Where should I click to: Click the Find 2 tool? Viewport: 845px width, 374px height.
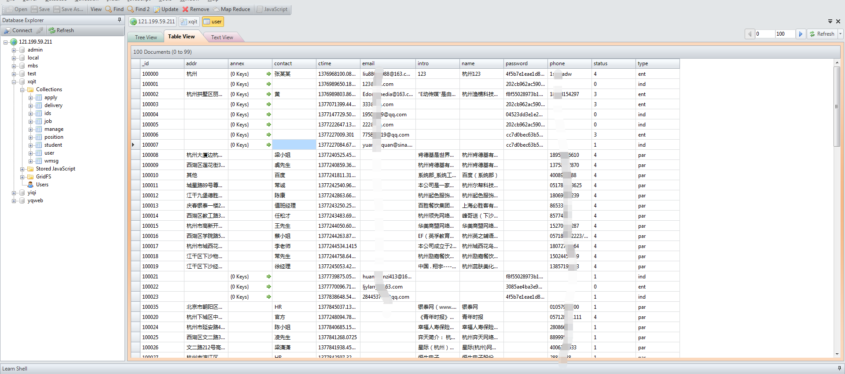pyautogui.click(x=139, y=9)
